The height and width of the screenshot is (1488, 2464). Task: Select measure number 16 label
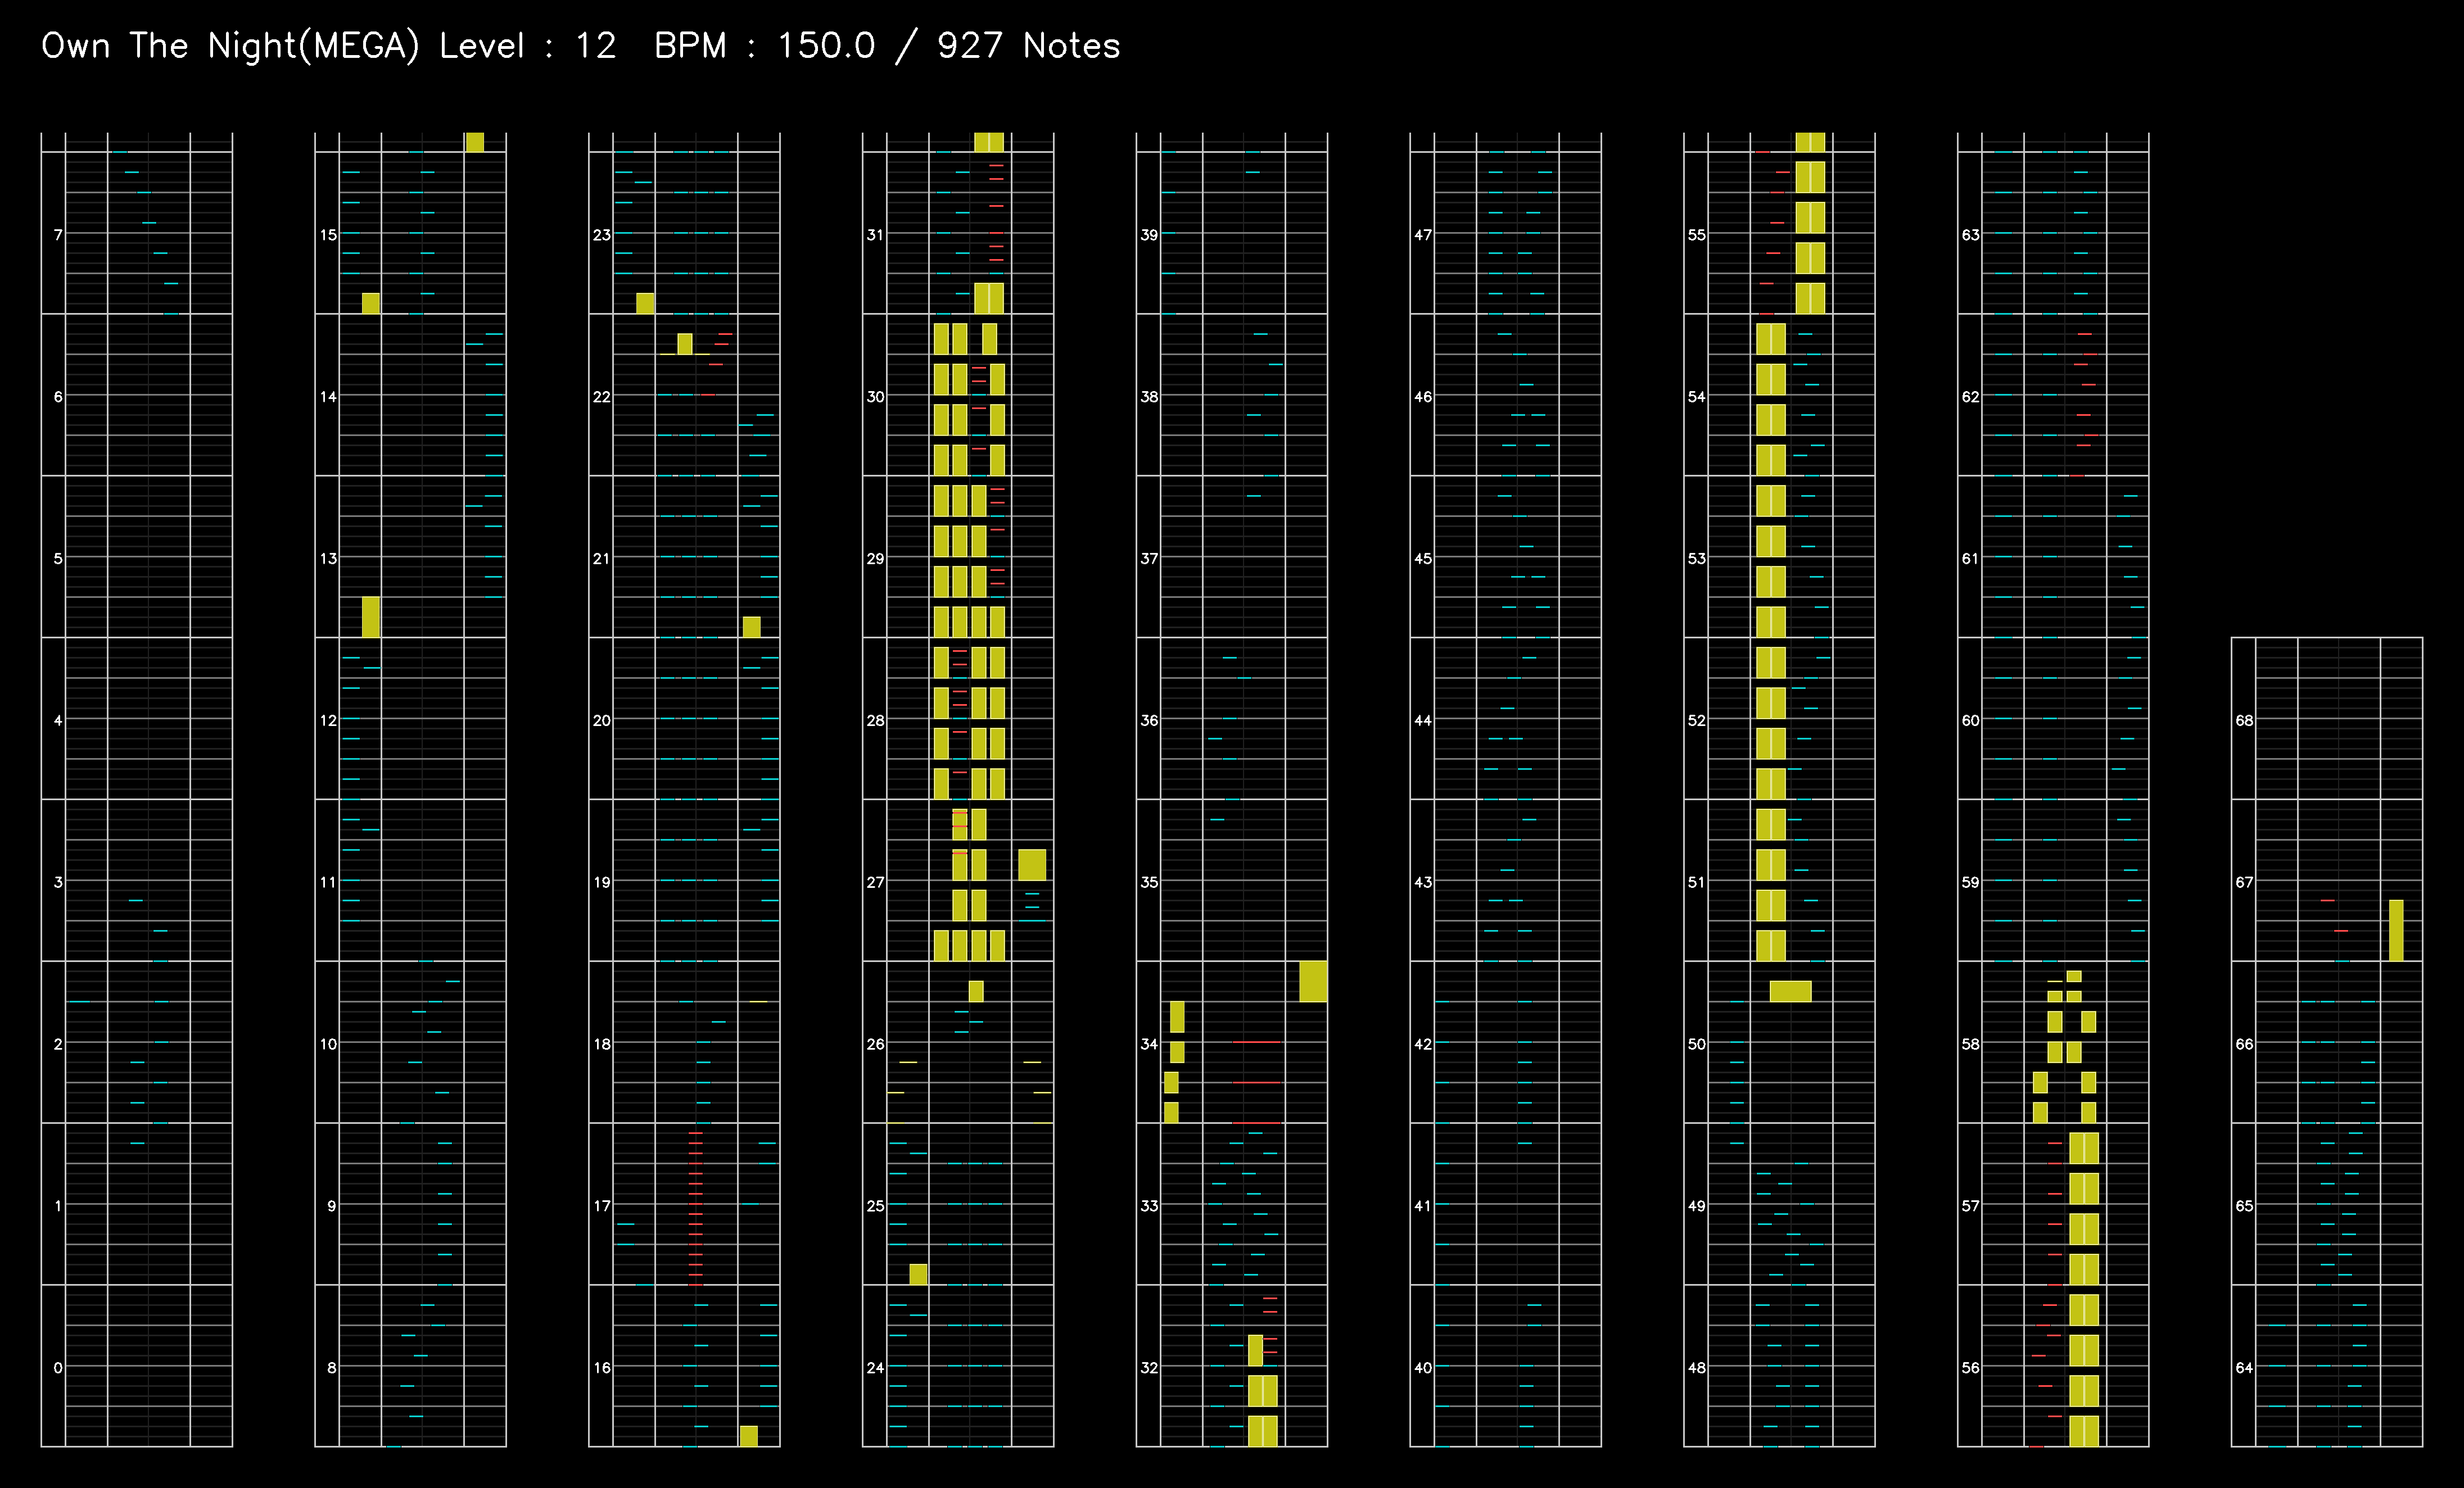click(x=602, y=1367)
